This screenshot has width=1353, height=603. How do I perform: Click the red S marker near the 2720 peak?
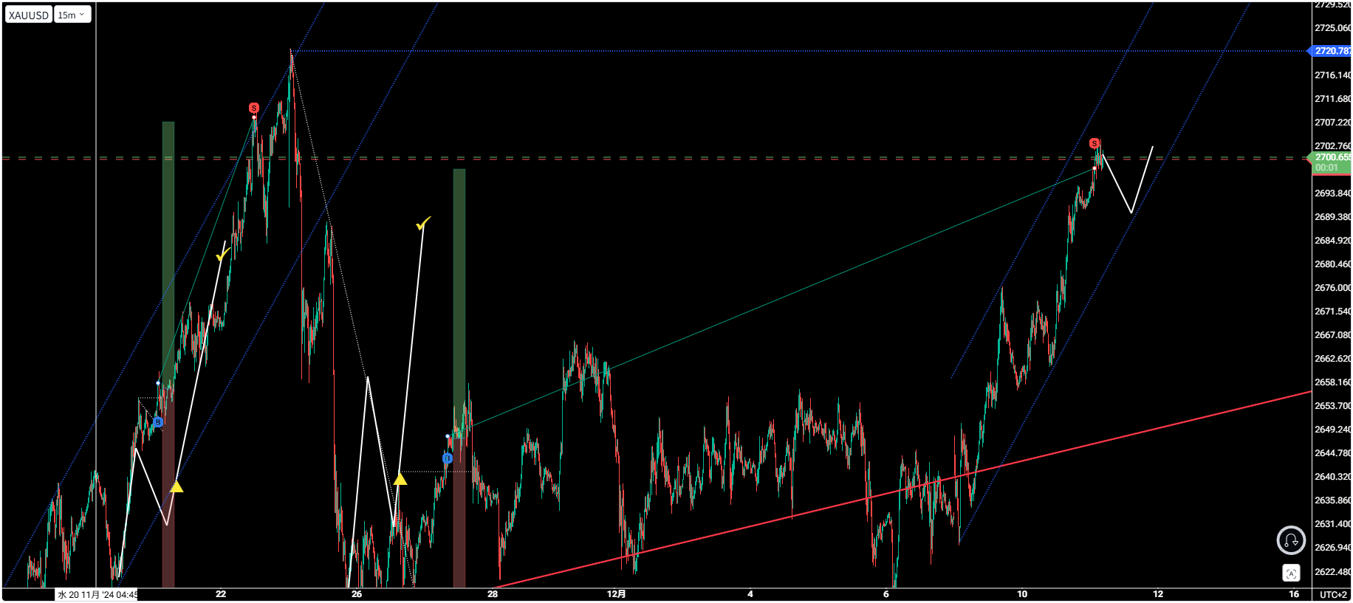click(254, 108)
